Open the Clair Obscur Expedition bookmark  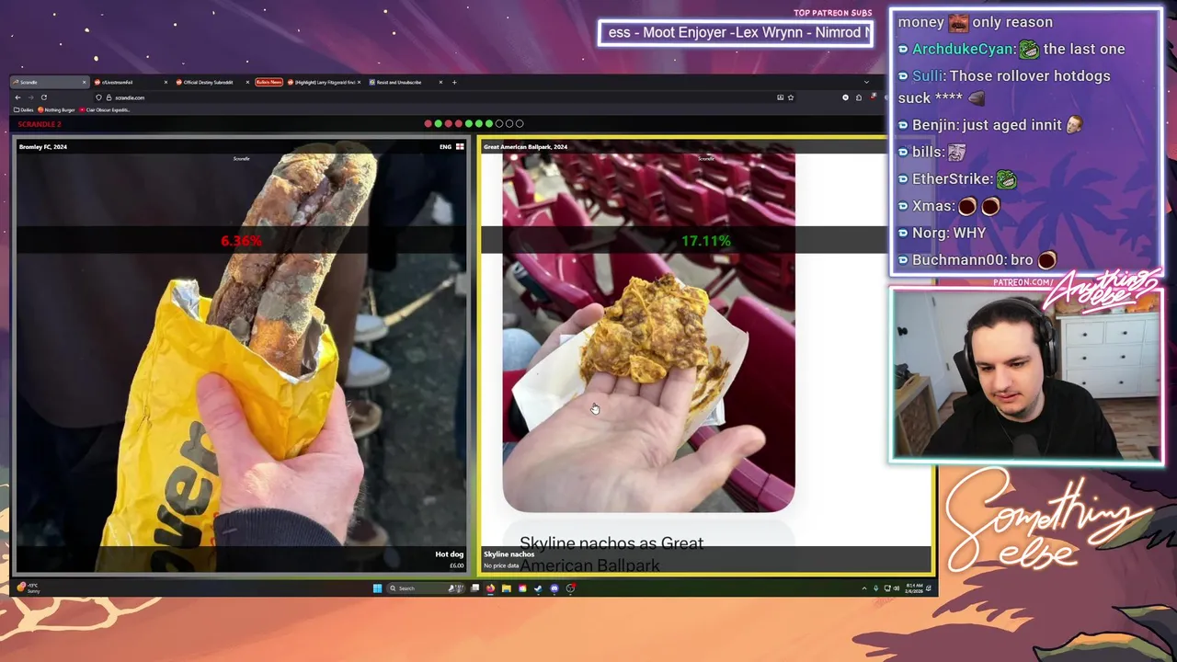pyautogui.click(x=105, y=109)
